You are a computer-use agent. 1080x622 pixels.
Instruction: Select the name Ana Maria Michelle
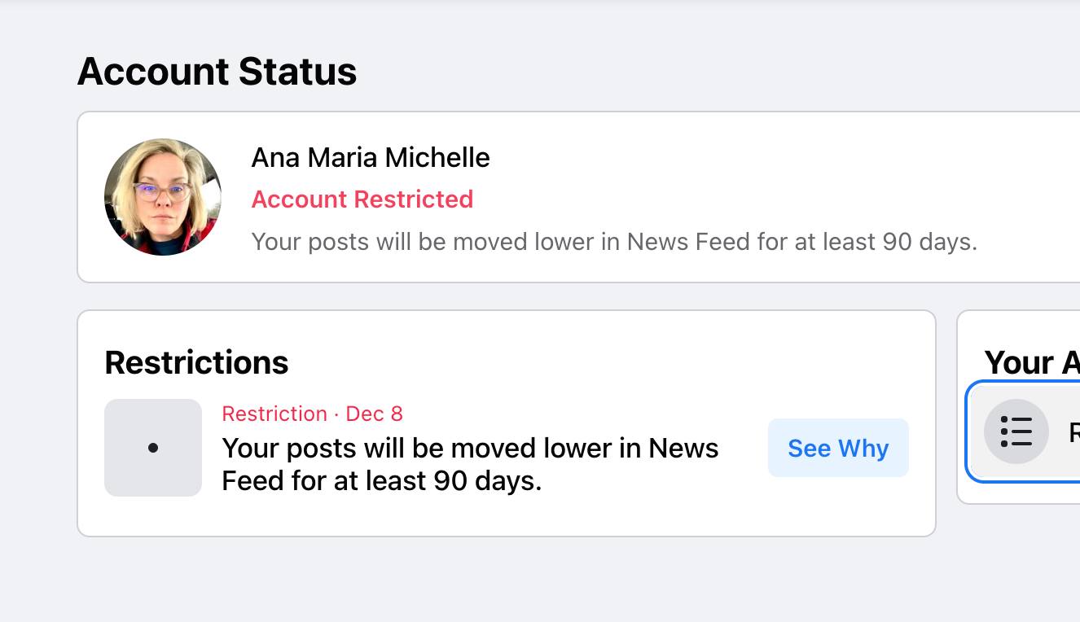click(370, 157)
